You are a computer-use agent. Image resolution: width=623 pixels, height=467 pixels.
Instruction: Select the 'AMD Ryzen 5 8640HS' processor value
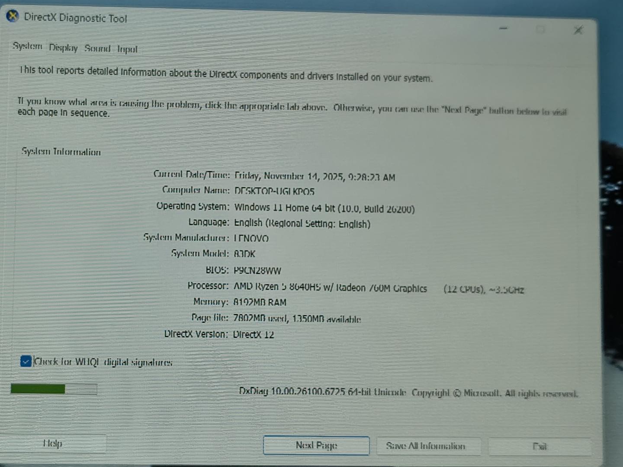277,287
